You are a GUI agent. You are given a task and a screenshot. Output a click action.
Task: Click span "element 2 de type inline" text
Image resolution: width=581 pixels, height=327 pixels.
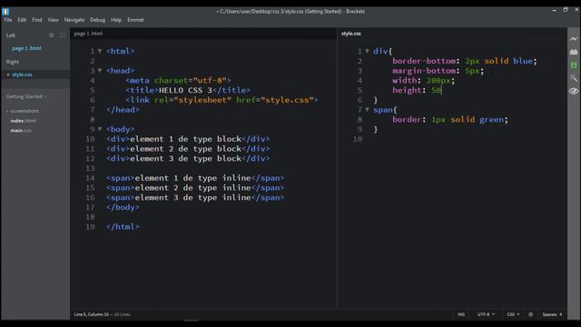[x=192, y=188]
